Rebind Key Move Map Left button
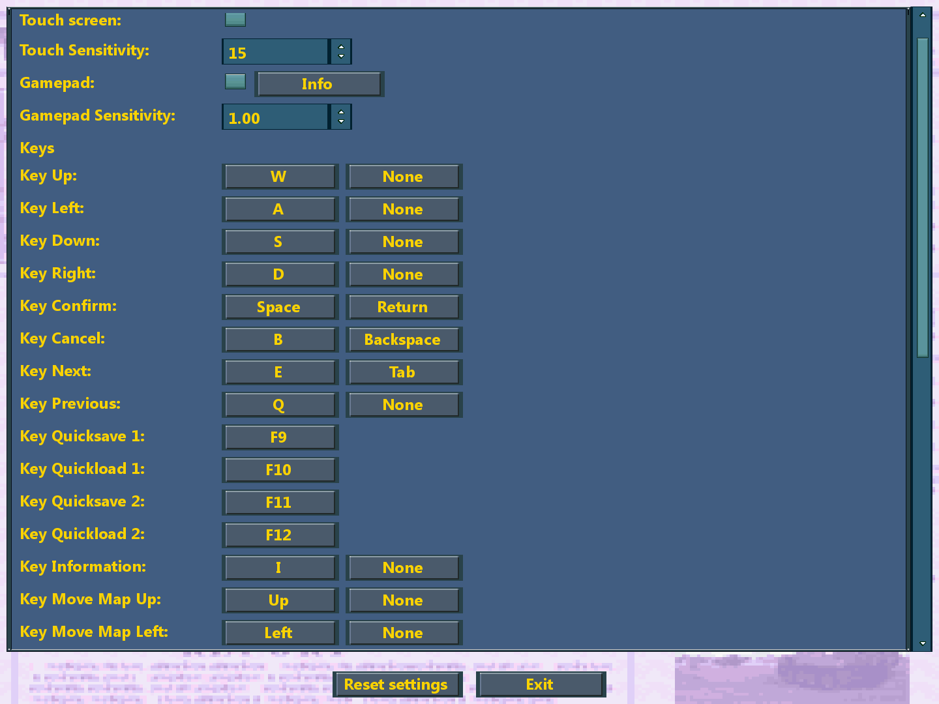 coord(280,633)
